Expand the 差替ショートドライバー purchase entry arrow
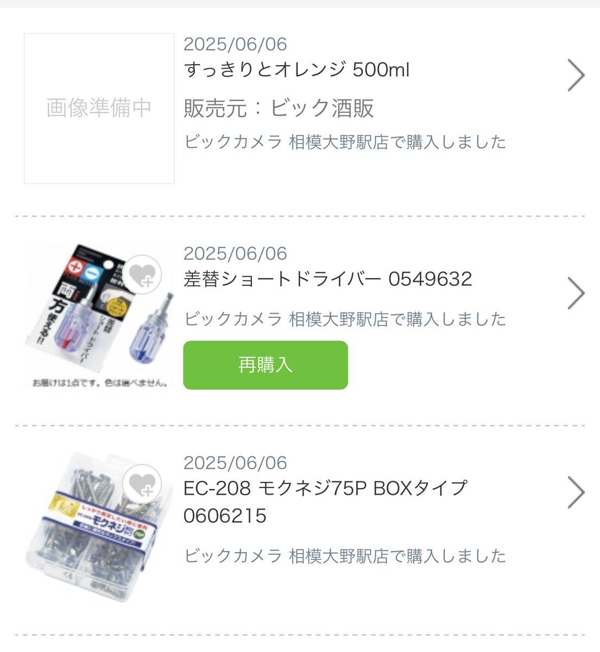Screen dimensions: 600x652 (x=576, y=293)
